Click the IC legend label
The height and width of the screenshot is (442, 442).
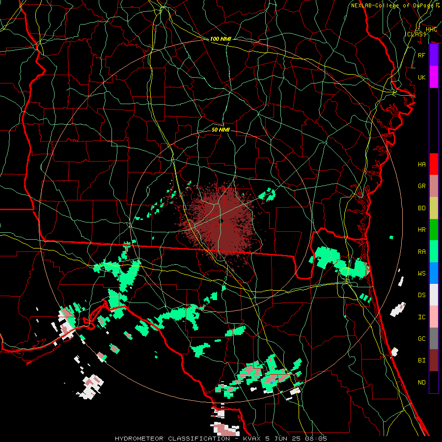pos(422,317)
